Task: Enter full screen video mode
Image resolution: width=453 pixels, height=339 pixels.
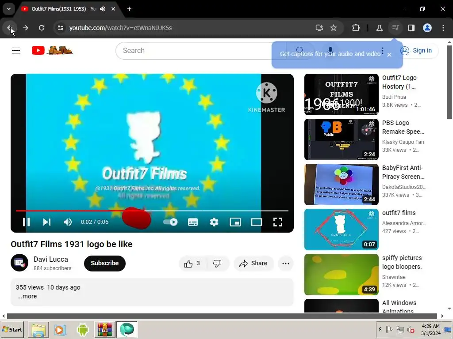Action: pos(278,222)
